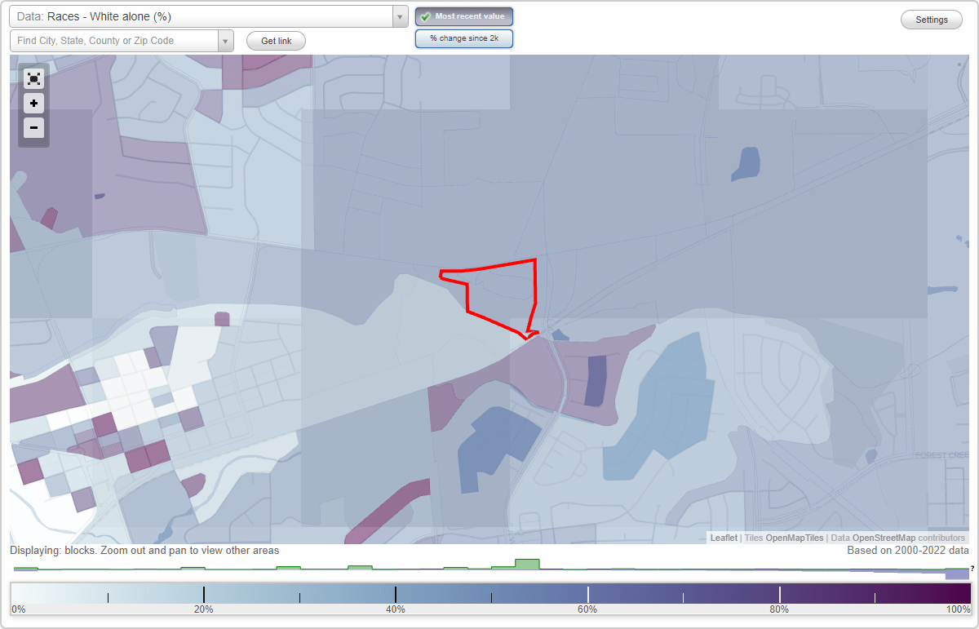Follow the OpenMapTiles link
Image resolution: width=979 pixels, height=629 pixels.
(x=795, y=538)
